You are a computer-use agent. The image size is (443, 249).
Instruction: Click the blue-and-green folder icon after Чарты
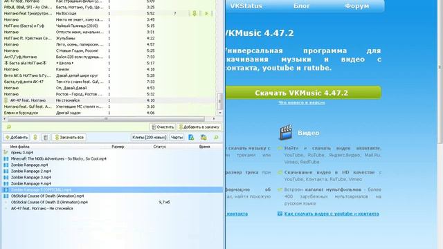pos(191,138)
